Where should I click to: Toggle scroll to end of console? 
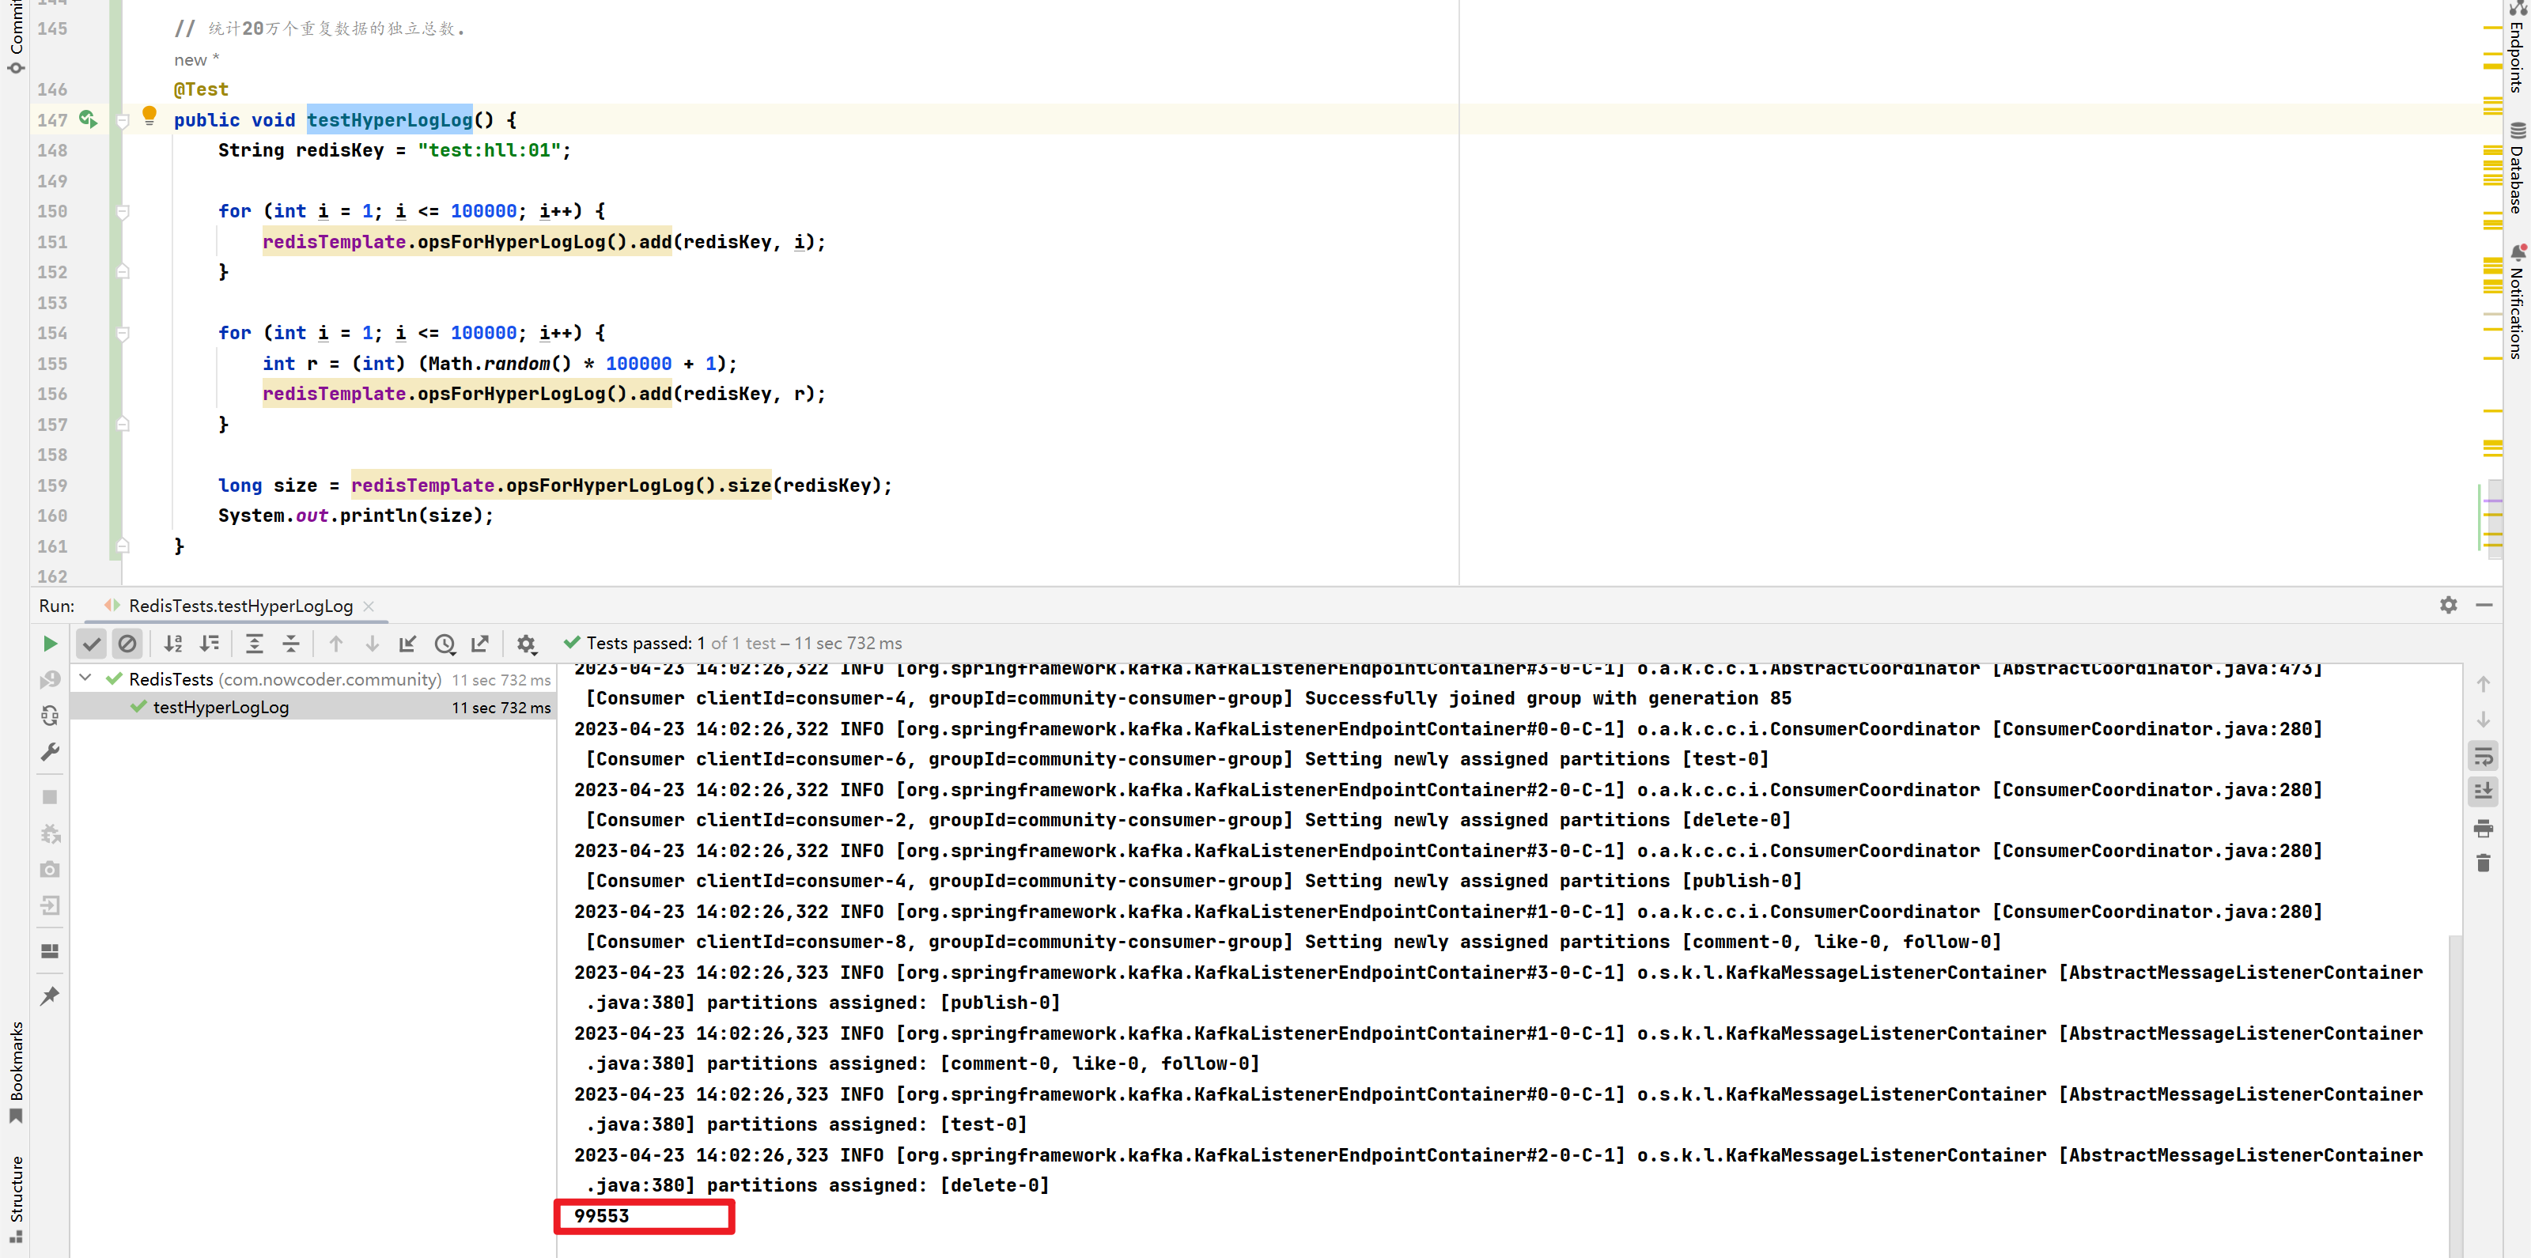tap(2483, 791)
